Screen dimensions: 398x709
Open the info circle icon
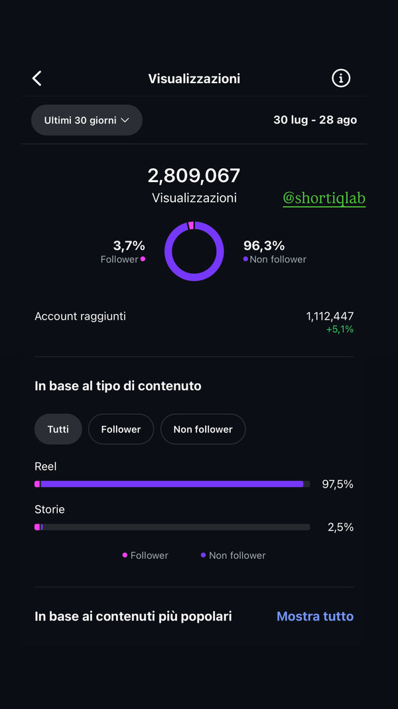[341, 78]
